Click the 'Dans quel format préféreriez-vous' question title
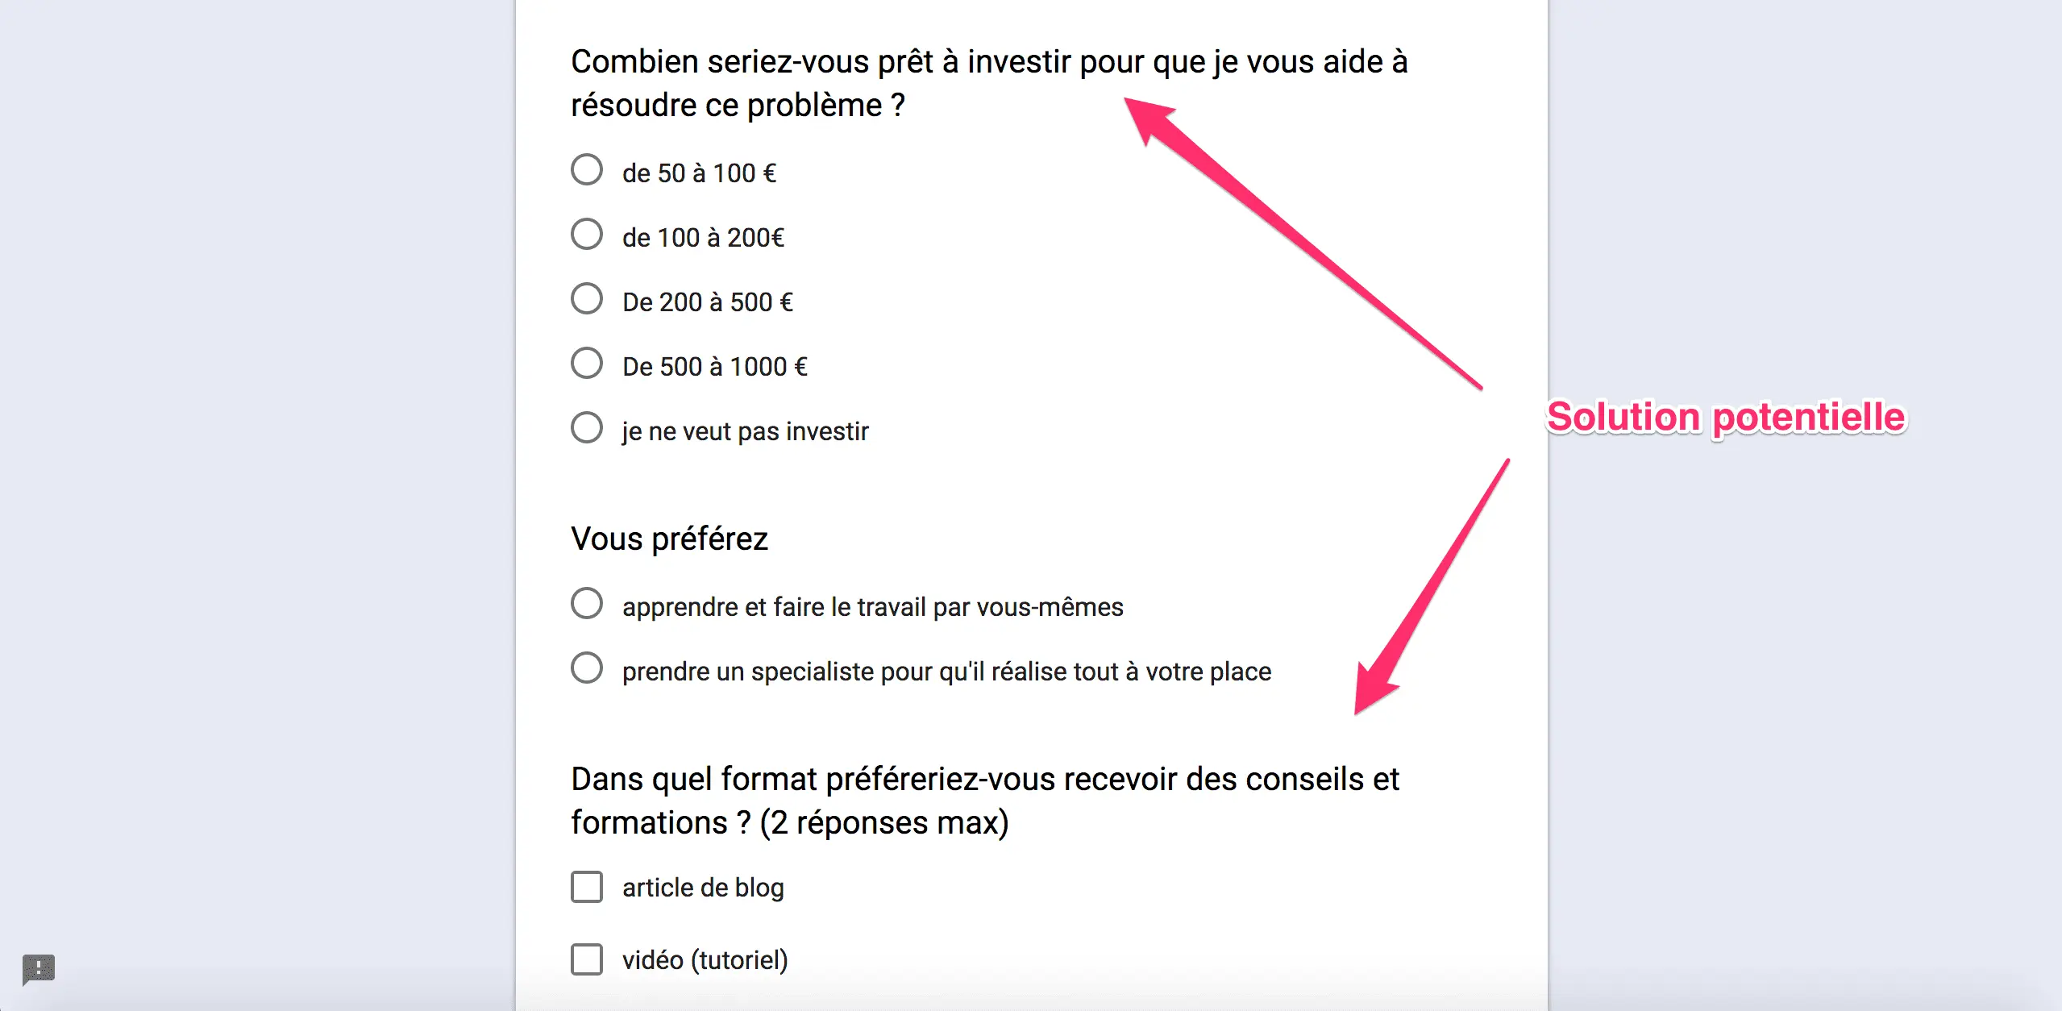 point(985,801)
